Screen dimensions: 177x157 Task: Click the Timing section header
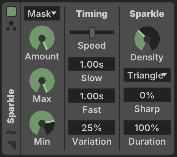tap(92, 14)
